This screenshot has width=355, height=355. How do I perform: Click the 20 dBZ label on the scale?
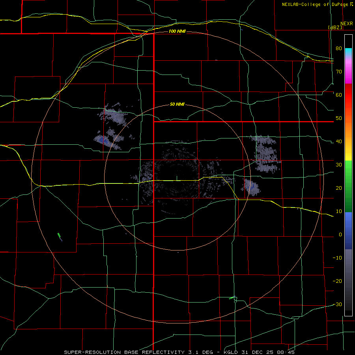point(339,188)
